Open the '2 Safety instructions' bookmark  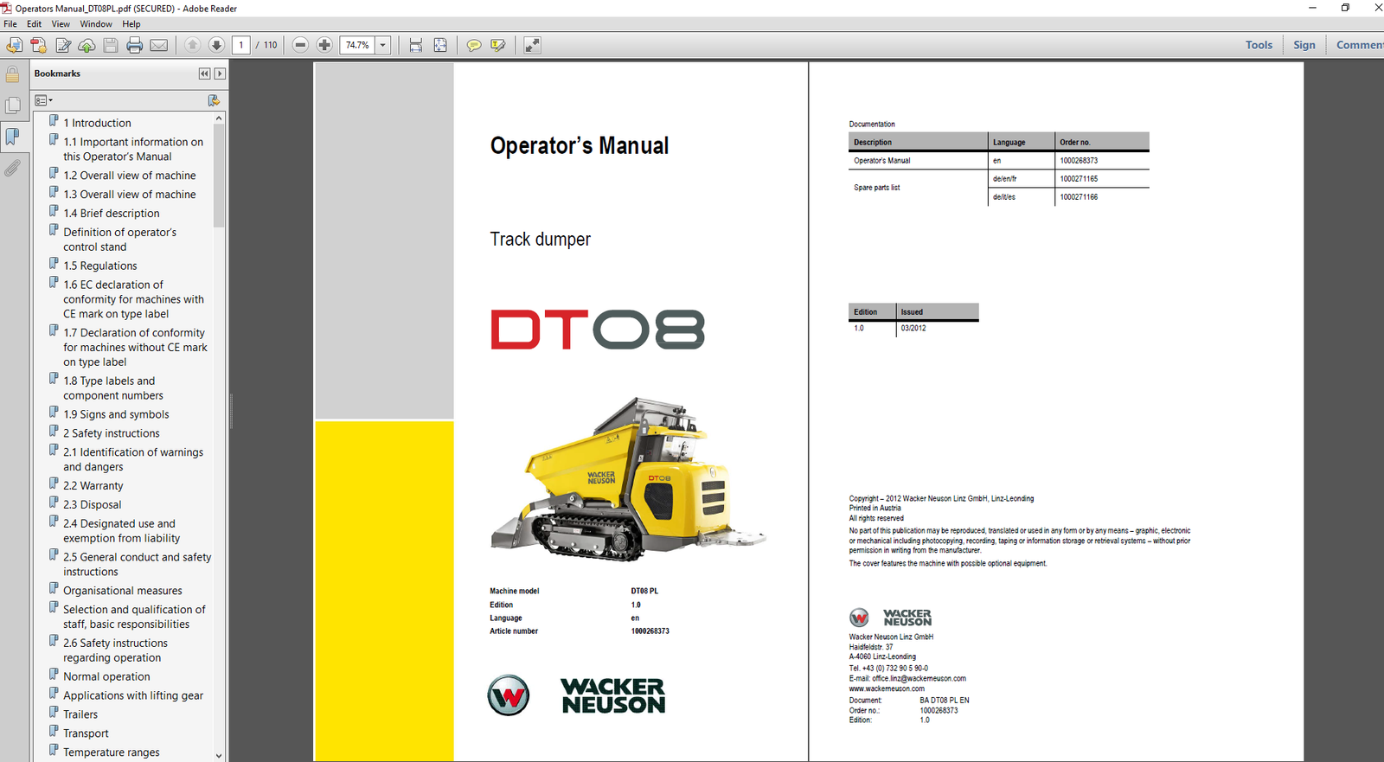click(x=111, y=433)
